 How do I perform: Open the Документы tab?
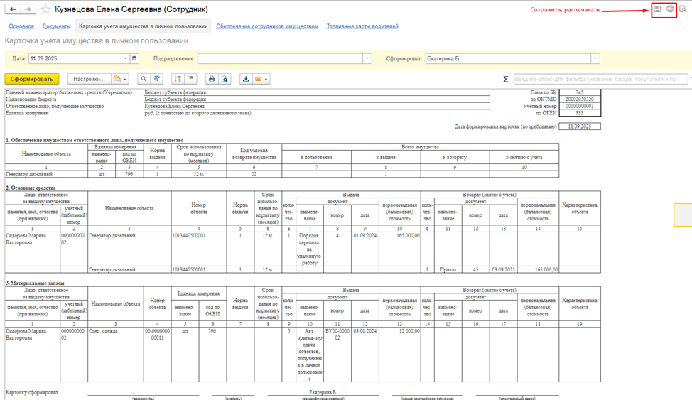tap(57, 26)
